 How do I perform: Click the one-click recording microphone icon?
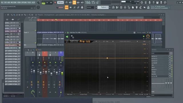(x=150, y=3)
